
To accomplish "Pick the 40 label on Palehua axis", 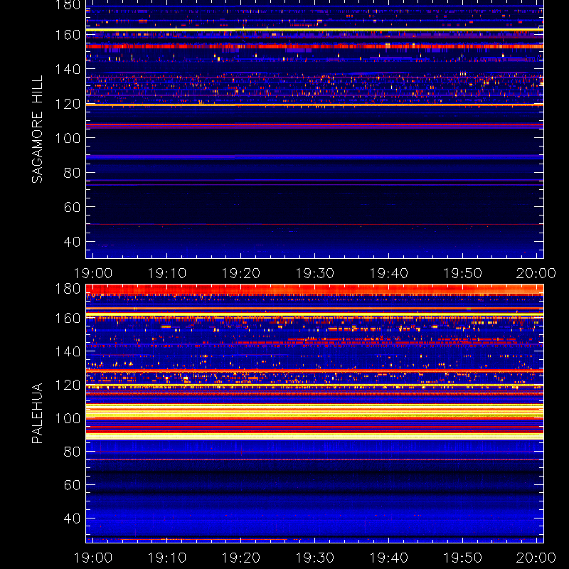I will coord(72,519).
